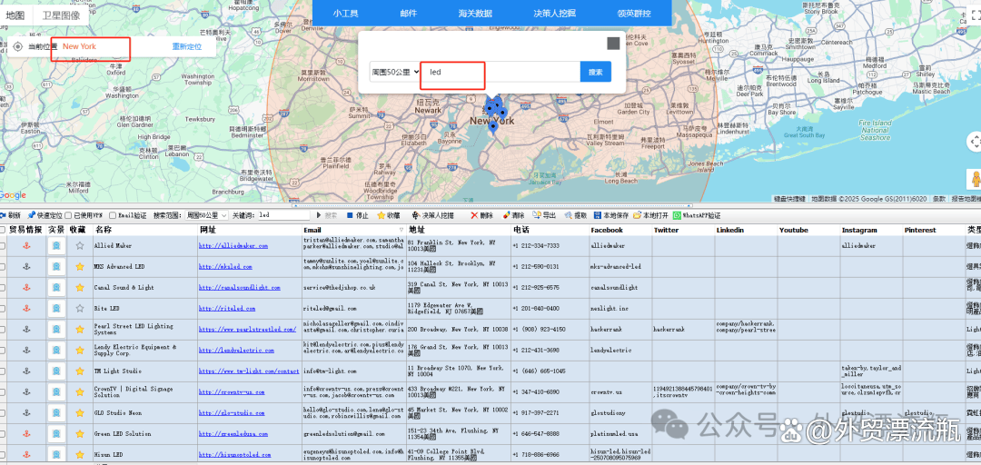Click trade info anchor icon for Green LED Solution
981x465 pixels.
point(26,434)
